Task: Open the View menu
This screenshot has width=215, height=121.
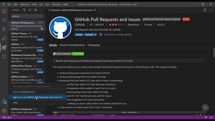Action: 34,4
